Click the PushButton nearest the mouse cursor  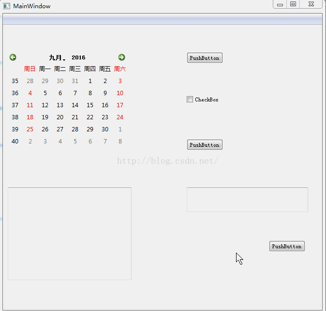coord(287,246)
